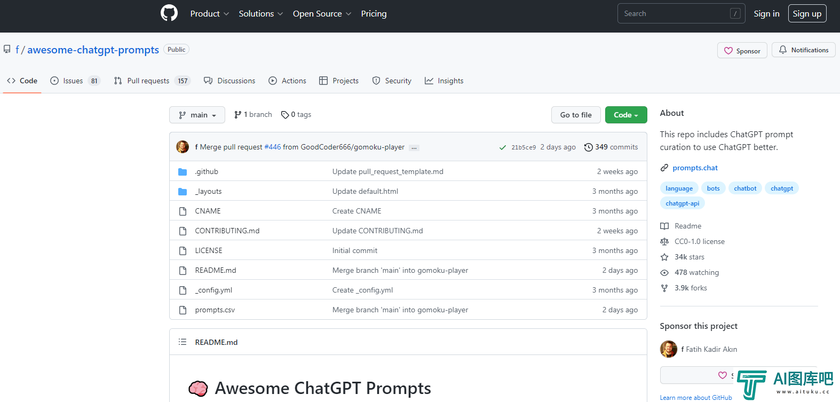Click the LICENSE file icon
840x402 pixels.
(183, 251)
